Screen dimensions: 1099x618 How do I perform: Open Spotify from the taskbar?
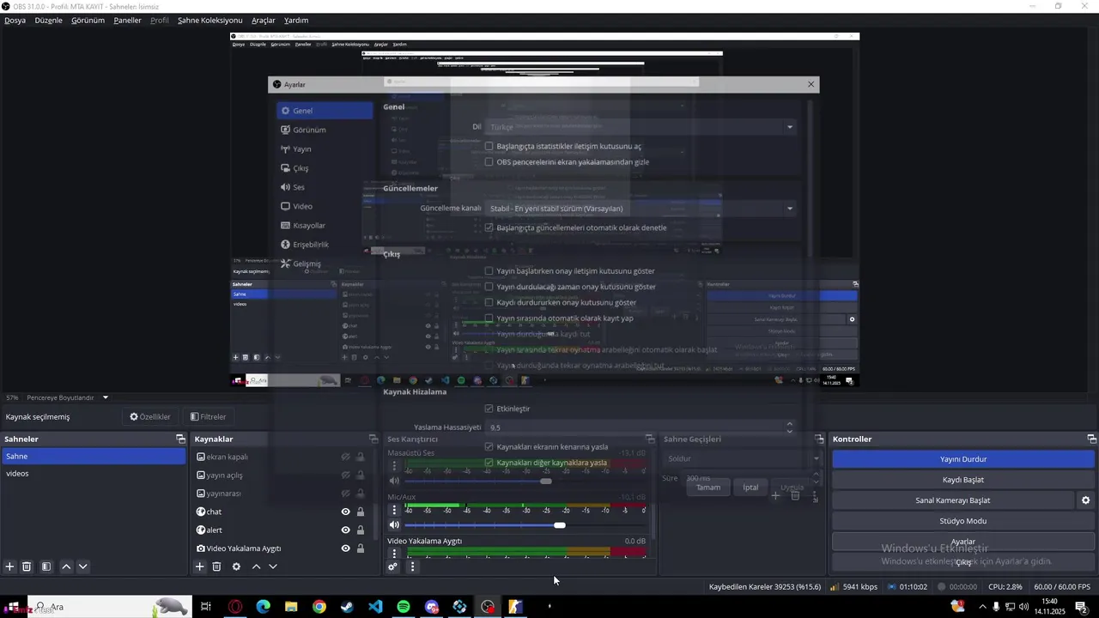404,607
